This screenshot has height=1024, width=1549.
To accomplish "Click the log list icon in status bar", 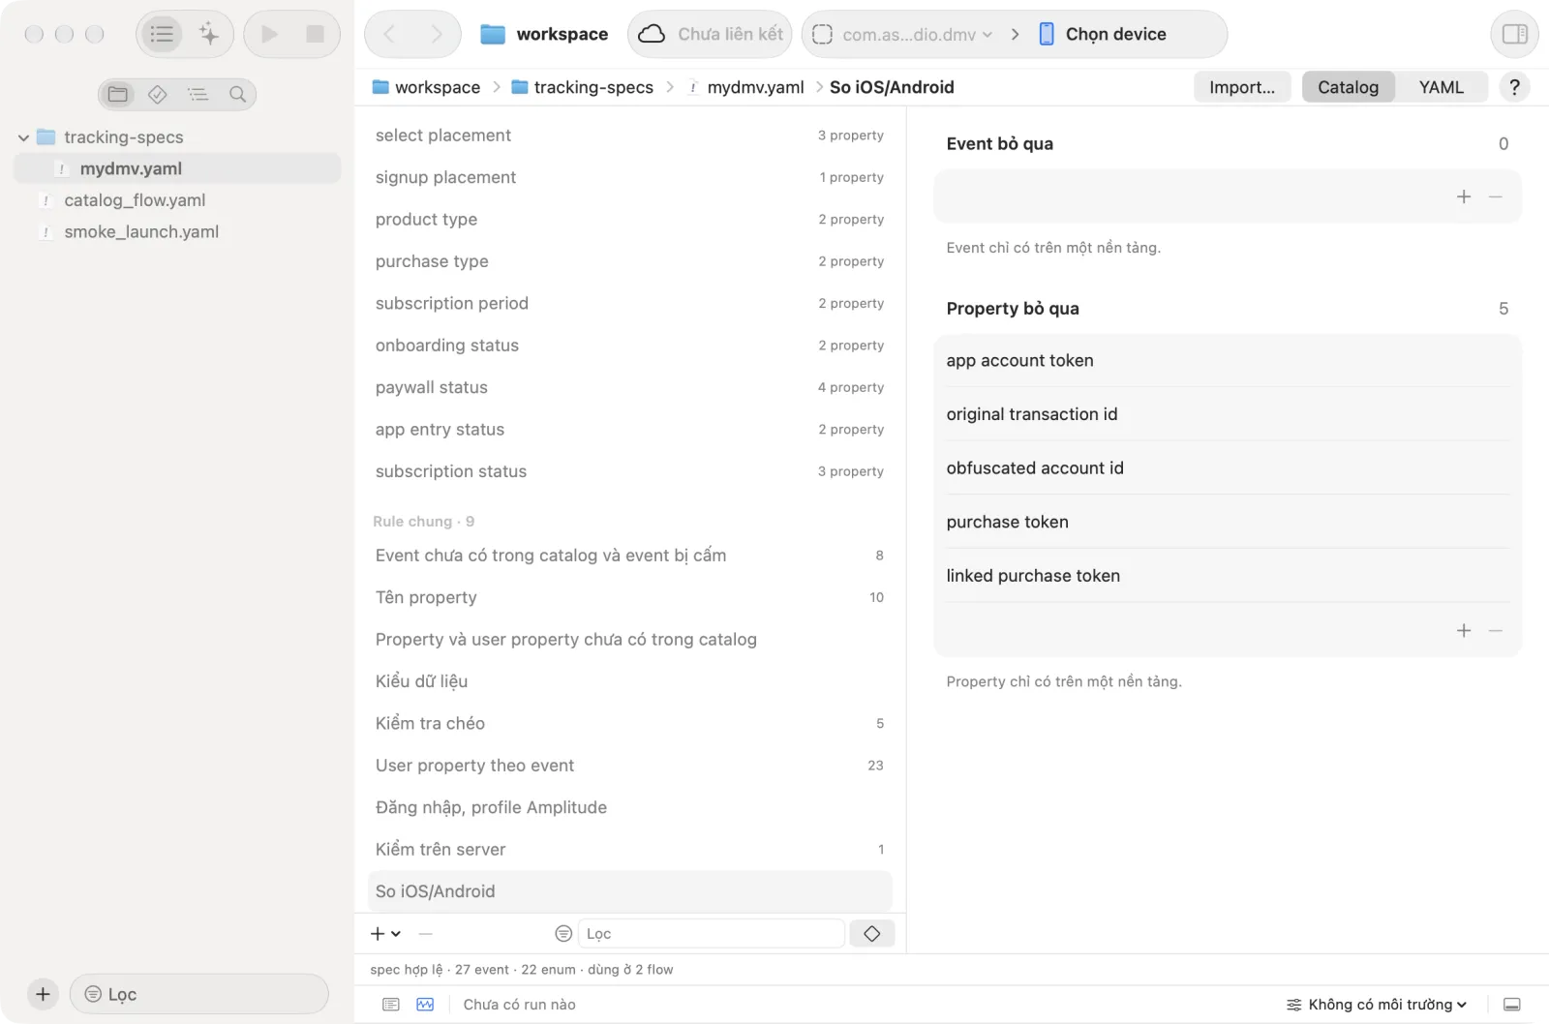I will [391, 1005].
